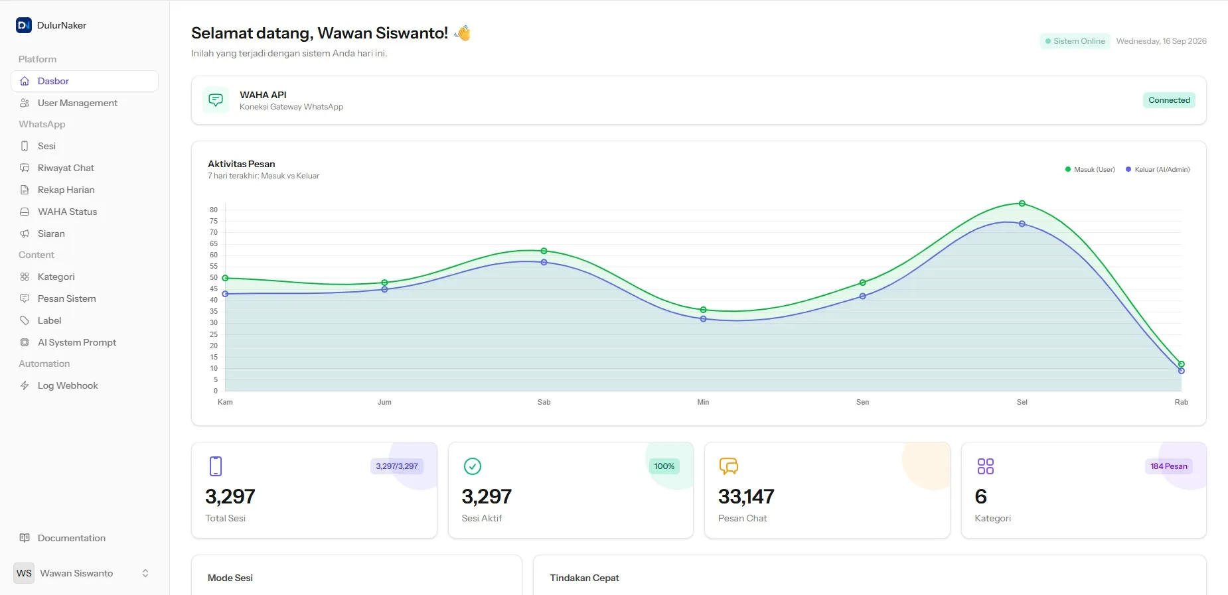
Task: Toggle Masuk (User) legend series
Action: [x=1090, y=170]
